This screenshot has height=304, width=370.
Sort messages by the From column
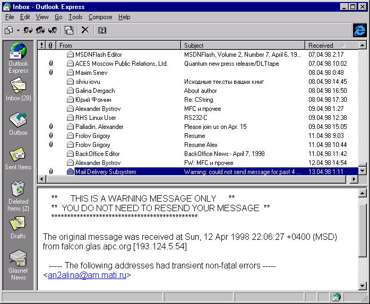click(x=118, y=45)
